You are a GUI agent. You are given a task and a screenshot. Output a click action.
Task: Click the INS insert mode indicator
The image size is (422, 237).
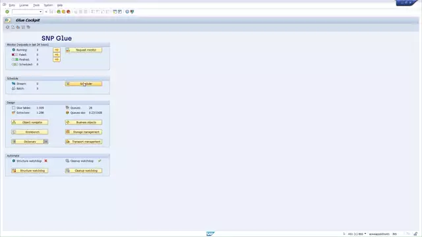coord(394,234)
